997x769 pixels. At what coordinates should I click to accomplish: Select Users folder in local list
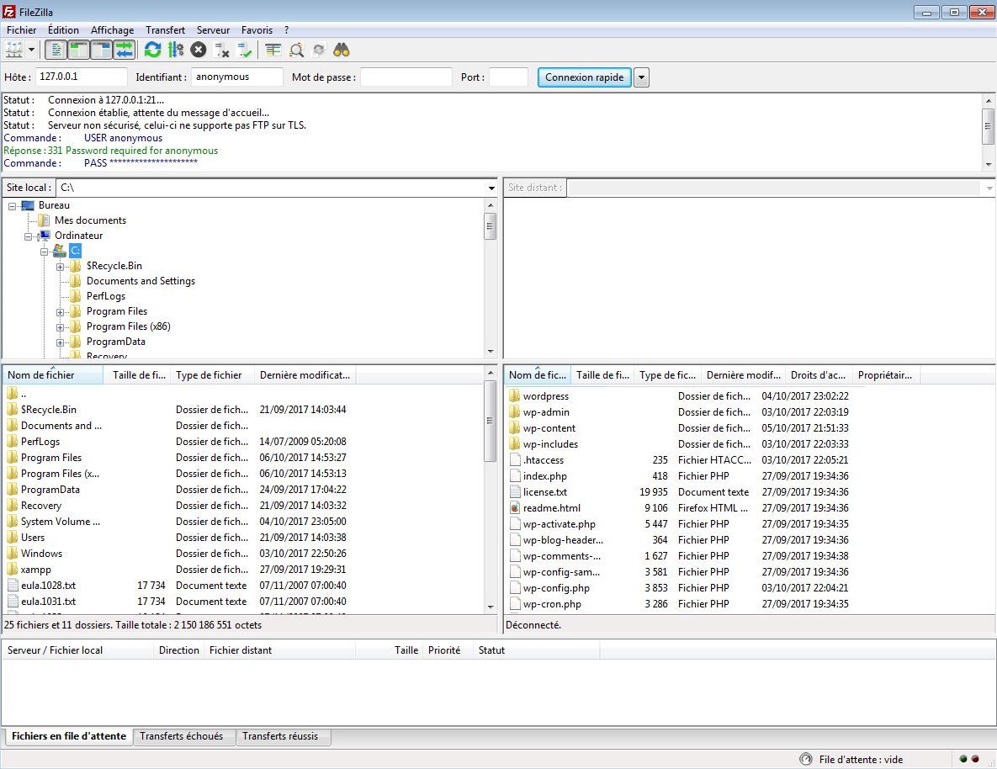(33, 538)
